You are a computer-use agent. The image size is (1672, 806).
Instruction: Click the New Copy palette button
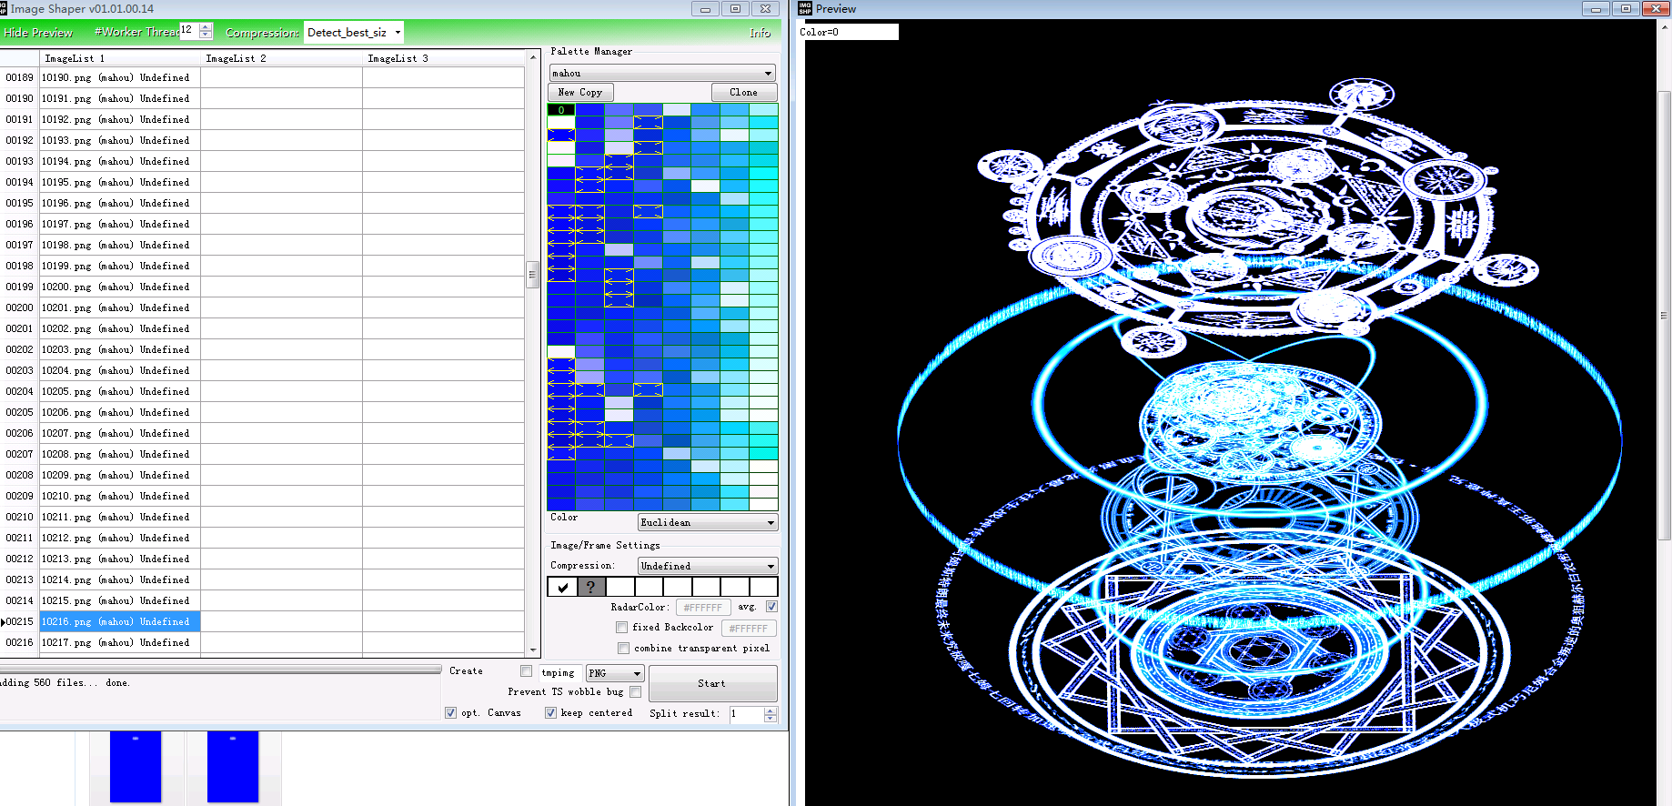coord(580,93)
